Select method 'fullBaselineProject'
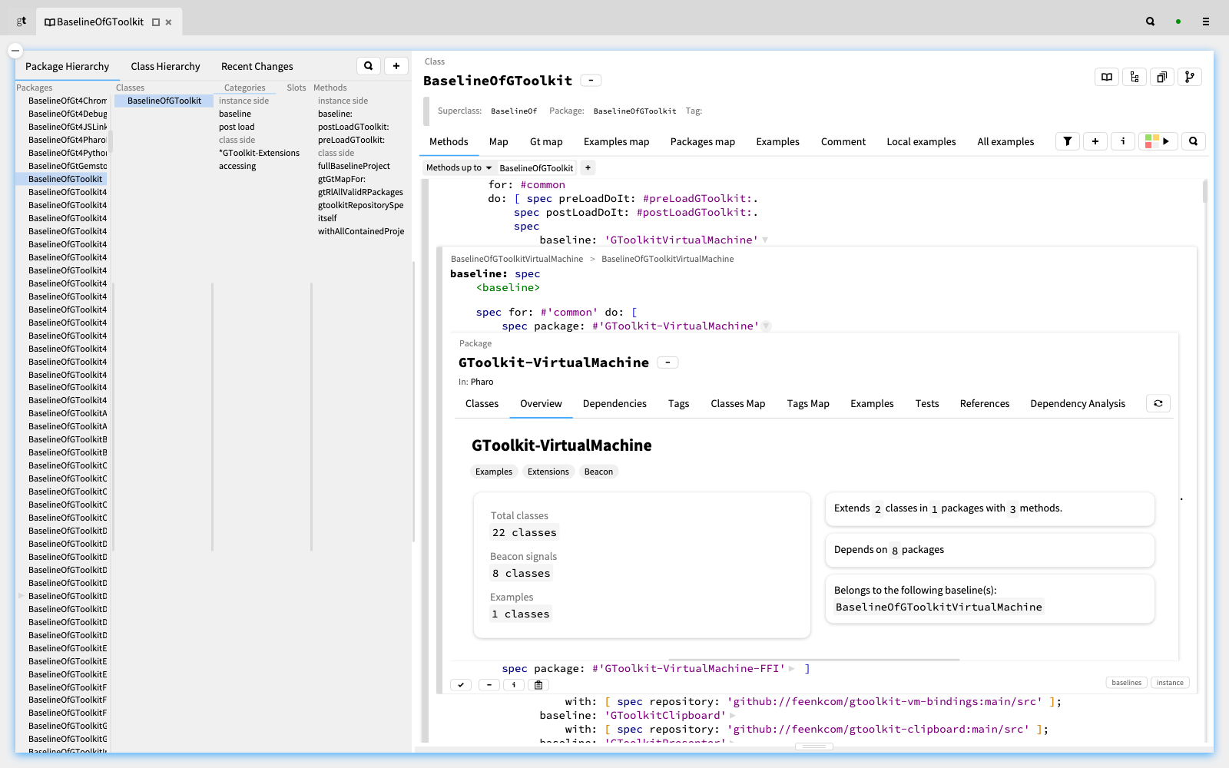 click(354, 166)
